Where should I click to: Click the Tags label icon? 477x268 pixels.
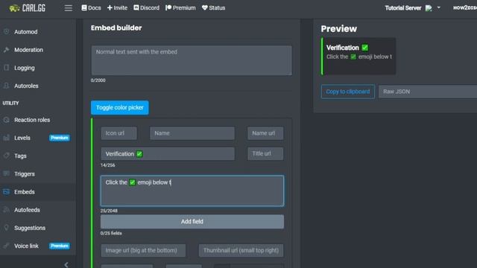7,156
